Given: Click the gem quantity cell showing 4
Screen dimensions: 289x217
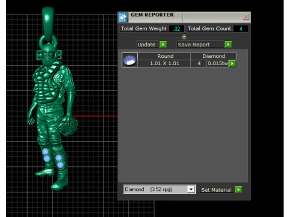Looking at the screenshot, I should pos(199,63).
